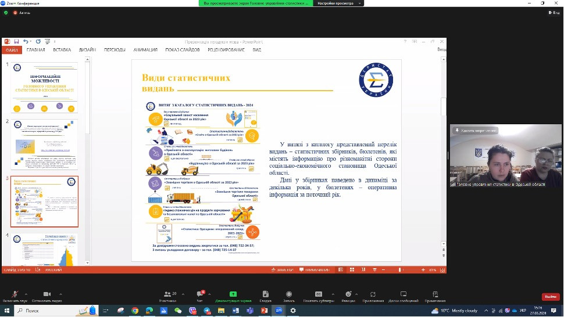Image resolution: width=564 pixels, height=317 pixels.
Task: Open the ПОКАЗ СЛАЙДОВ ribbon tab
Action: pyautogui.click(x=183, y=50)
